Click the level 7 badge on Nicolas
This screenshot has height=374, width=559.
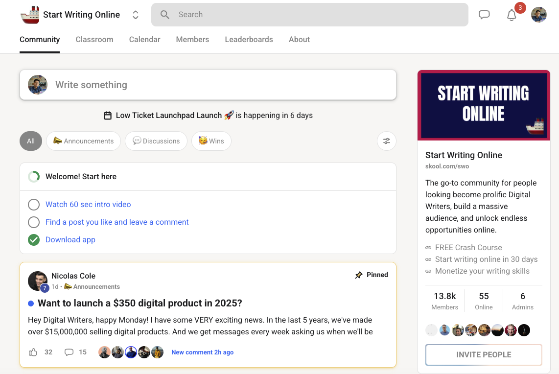tap(45, 288)
